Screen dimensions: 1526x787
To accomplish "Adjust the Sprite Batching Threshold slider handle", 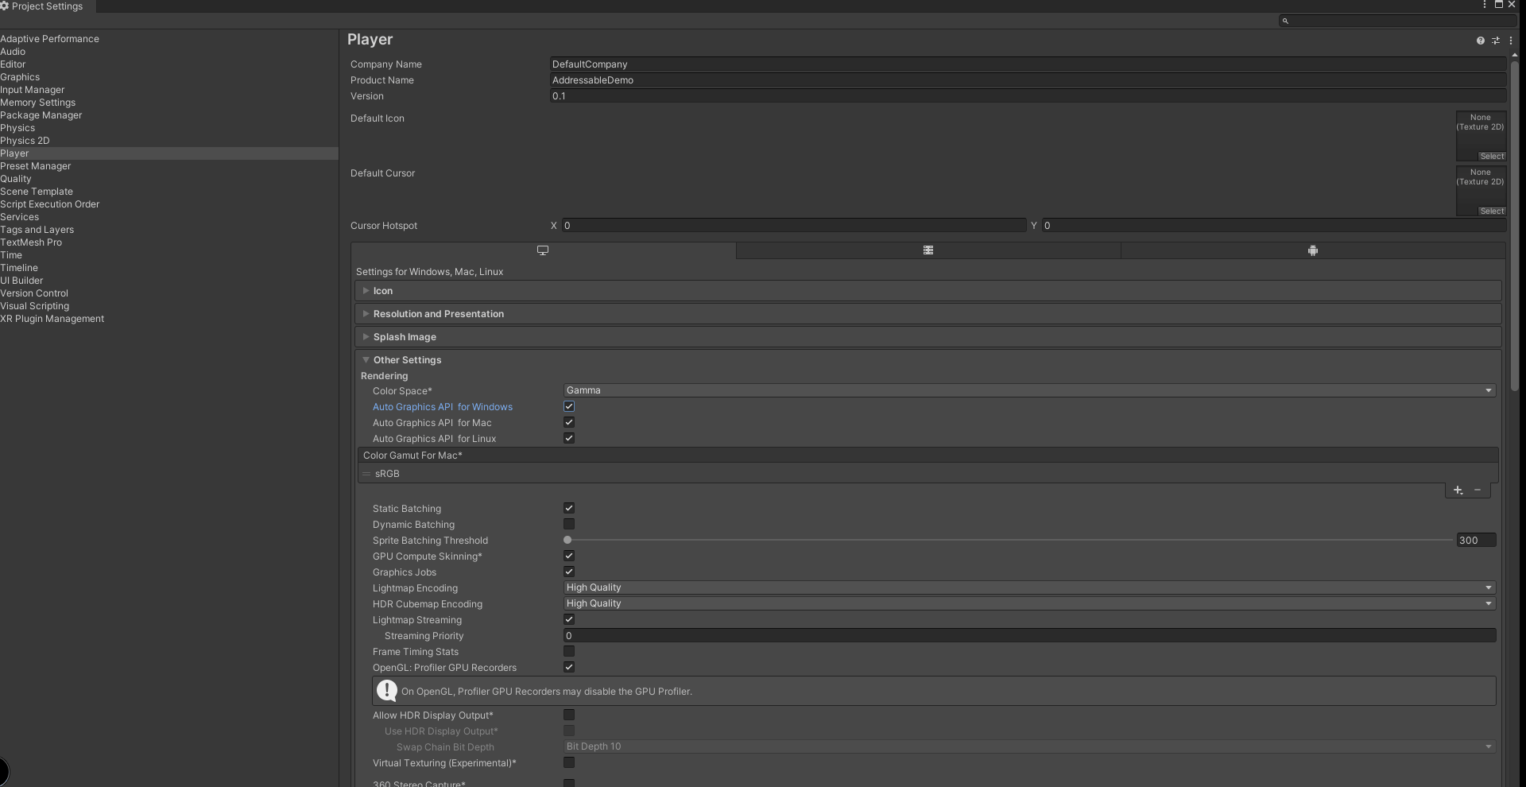I will point(567,541).
